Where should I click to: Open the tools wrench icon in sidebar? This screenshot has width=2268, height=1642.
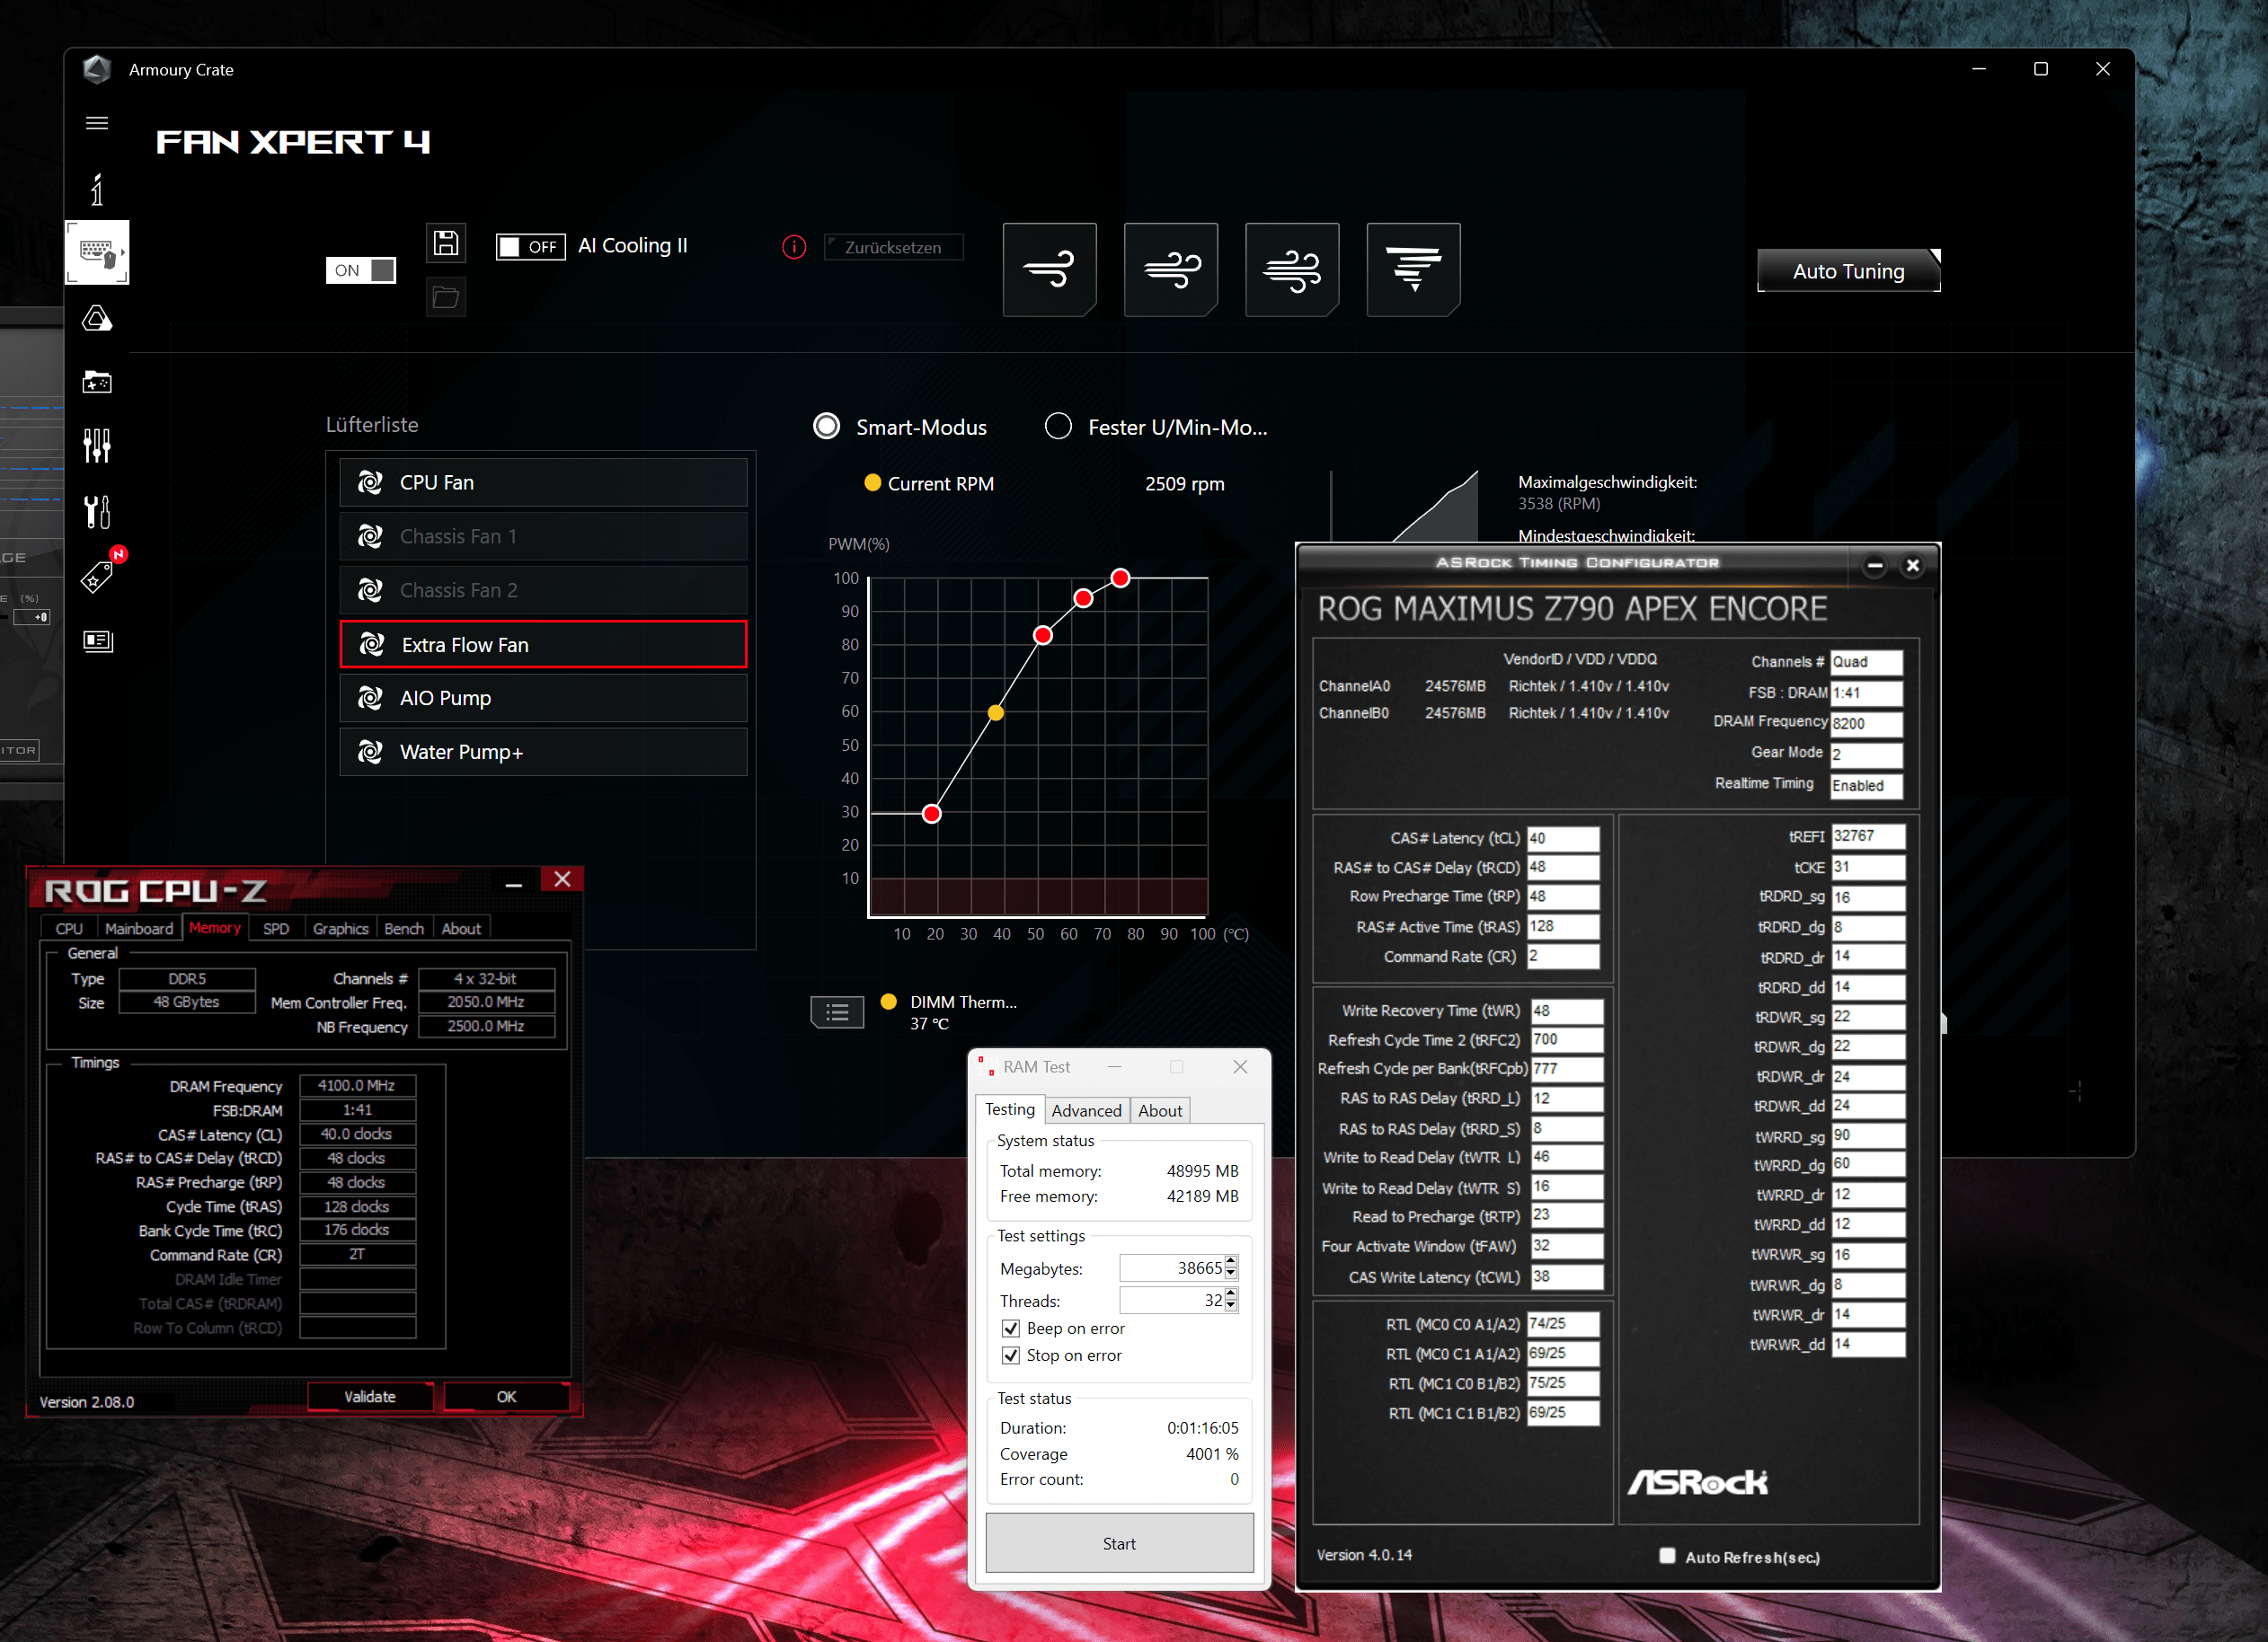[x=97, y=512]
